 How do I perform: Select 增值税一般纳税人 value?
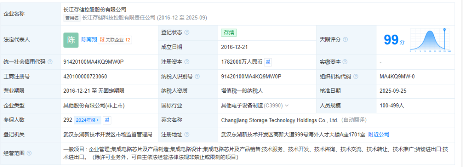click(242, 91)
